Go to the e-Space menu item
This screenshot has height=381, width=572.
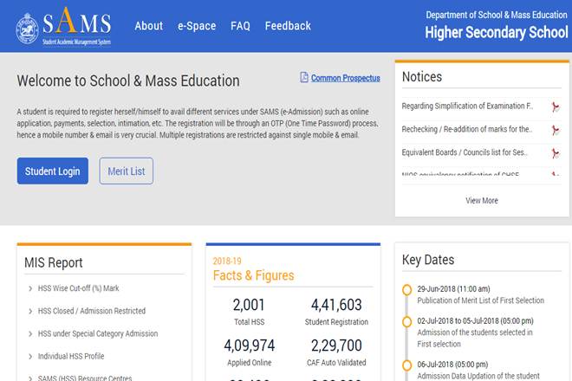pos(197,26)
